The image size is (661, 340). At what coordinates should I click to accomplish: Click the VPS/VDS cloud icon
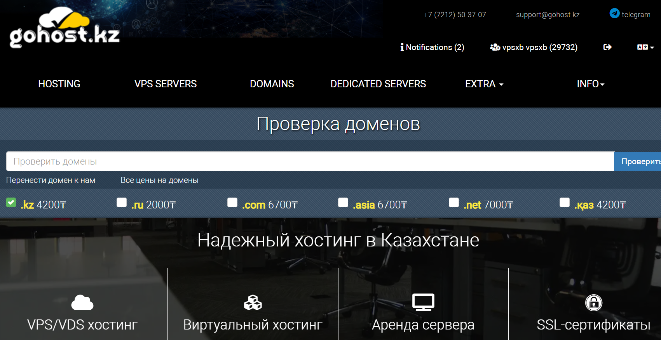(82, 303)
